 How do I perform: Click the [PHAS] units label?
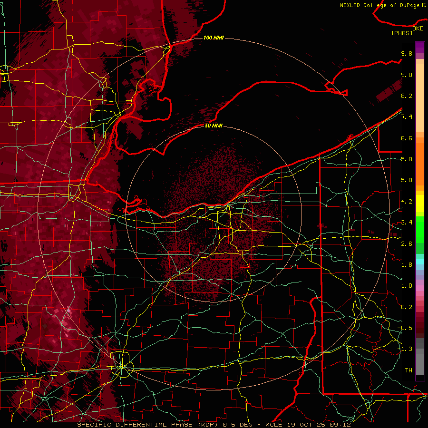[x=402, y=33]
